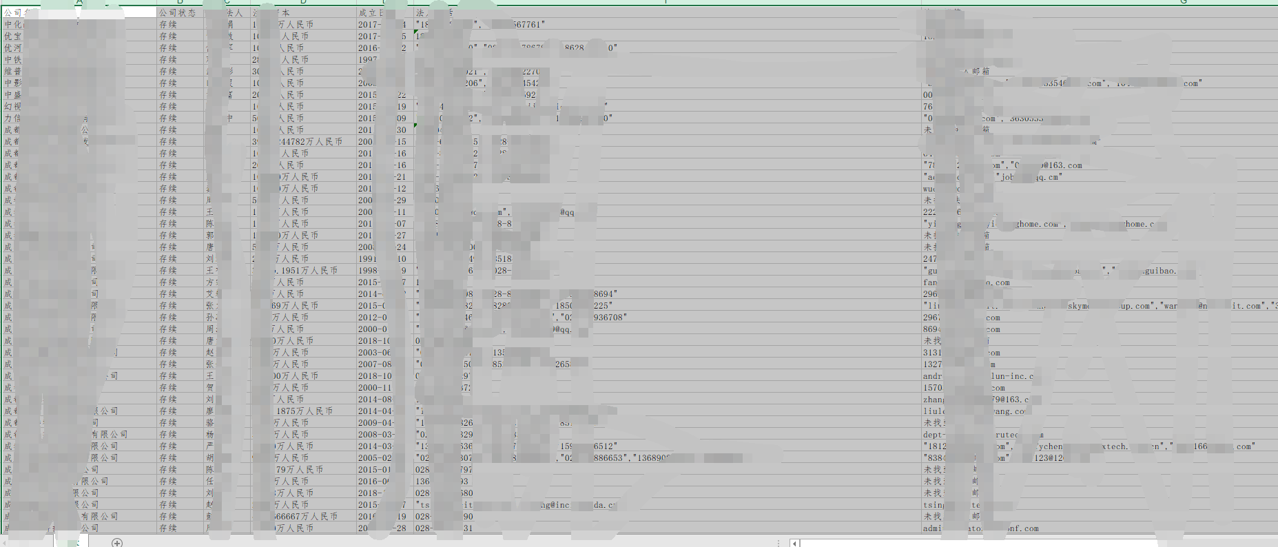Click the new sheet plus icon
Screen dimensions: 1278x547
(117, 542)
